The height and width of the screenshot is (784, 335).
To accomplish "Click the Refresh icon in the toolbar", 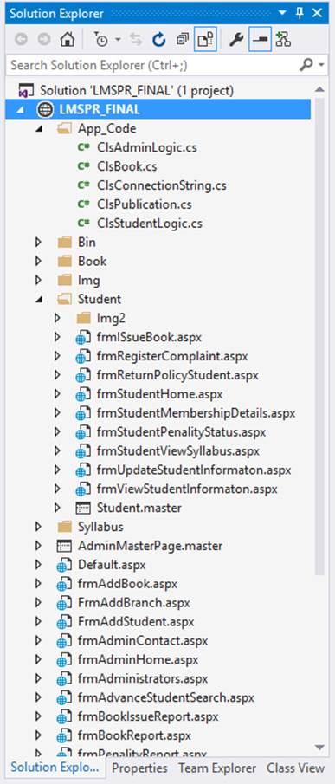I will tap(158, 40).
